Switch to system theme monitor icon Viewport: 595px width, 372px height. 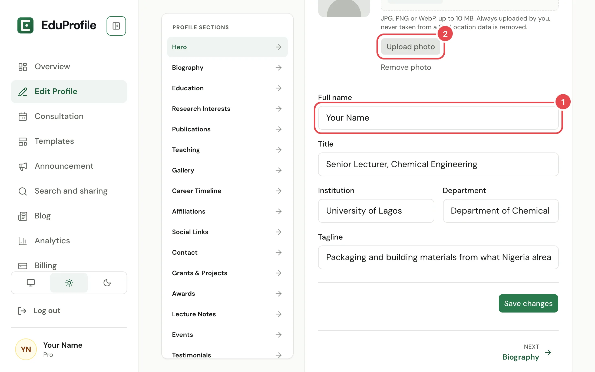31,283
